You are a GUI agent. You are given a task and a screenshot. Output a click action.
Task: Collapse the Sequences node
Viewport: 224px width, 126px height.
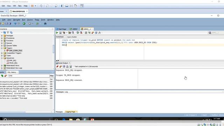tap(2, 58)
